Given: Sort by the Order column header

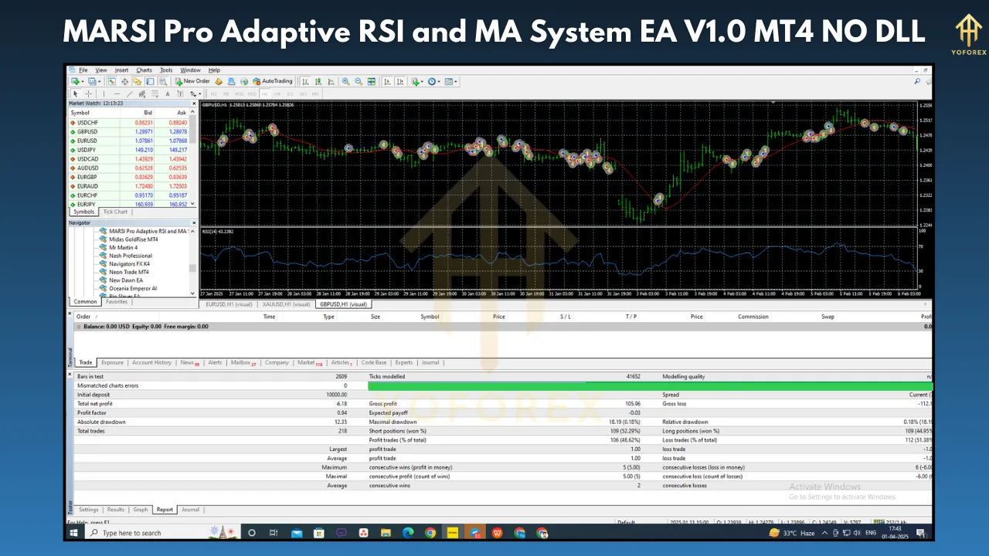Looking at the screenshot, I should coord(83,317).
